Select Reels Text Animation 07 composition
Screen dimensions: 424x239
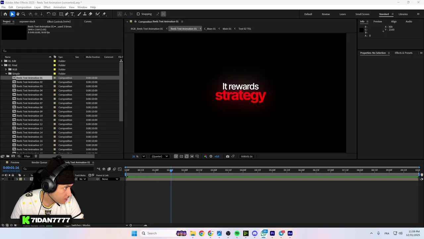pyautogui.click(x=29, y=103)
